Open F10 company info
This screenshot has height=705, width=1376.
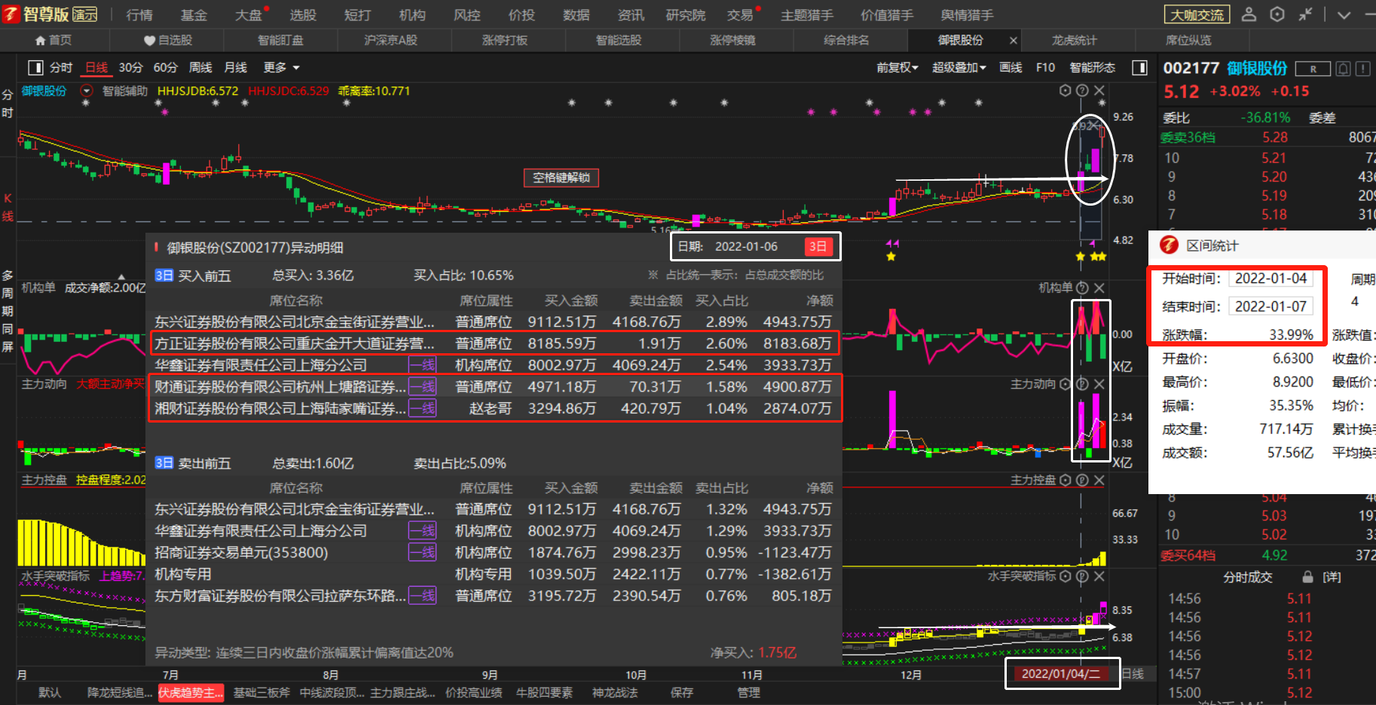[x=1046, y=68]
